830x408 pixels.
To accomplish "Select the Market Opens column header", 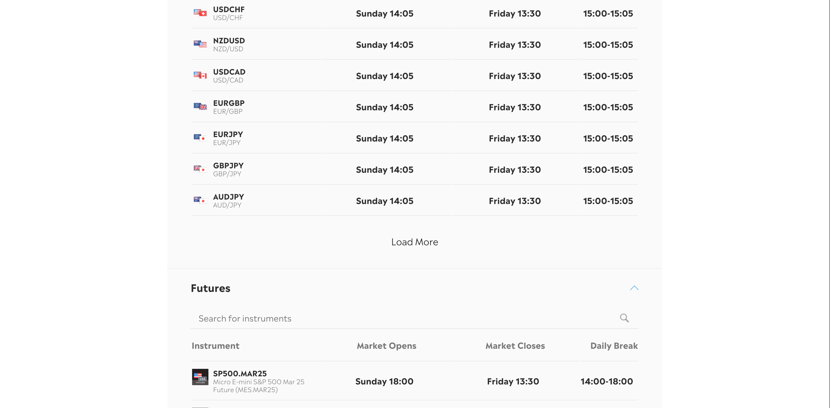I will coord(386,346).
